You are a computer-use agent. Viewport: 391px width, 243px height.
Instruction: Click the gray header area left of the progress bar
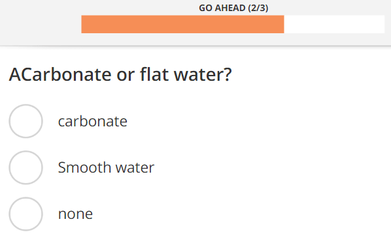[x=41, y=23]
